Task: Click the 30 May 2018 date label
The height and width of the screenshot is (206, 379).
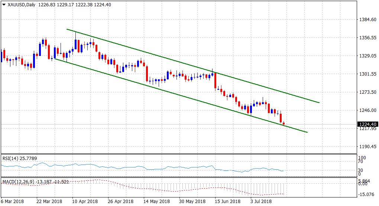Action: [192, 201]
